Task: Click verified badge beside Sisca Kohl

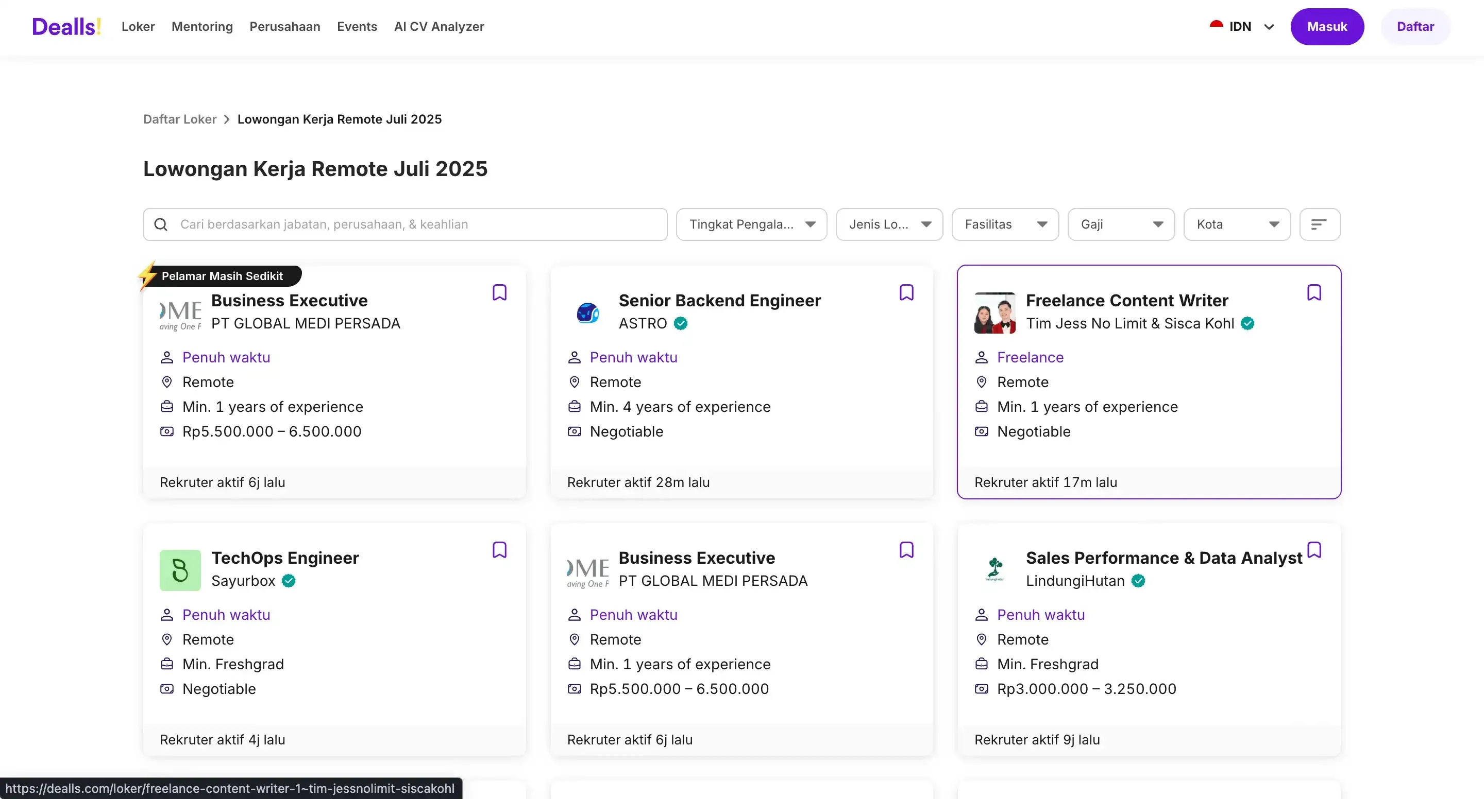Action: tap(1247, 323)
